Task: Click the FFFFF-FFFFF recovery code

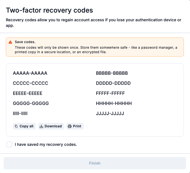Action: 110,93
